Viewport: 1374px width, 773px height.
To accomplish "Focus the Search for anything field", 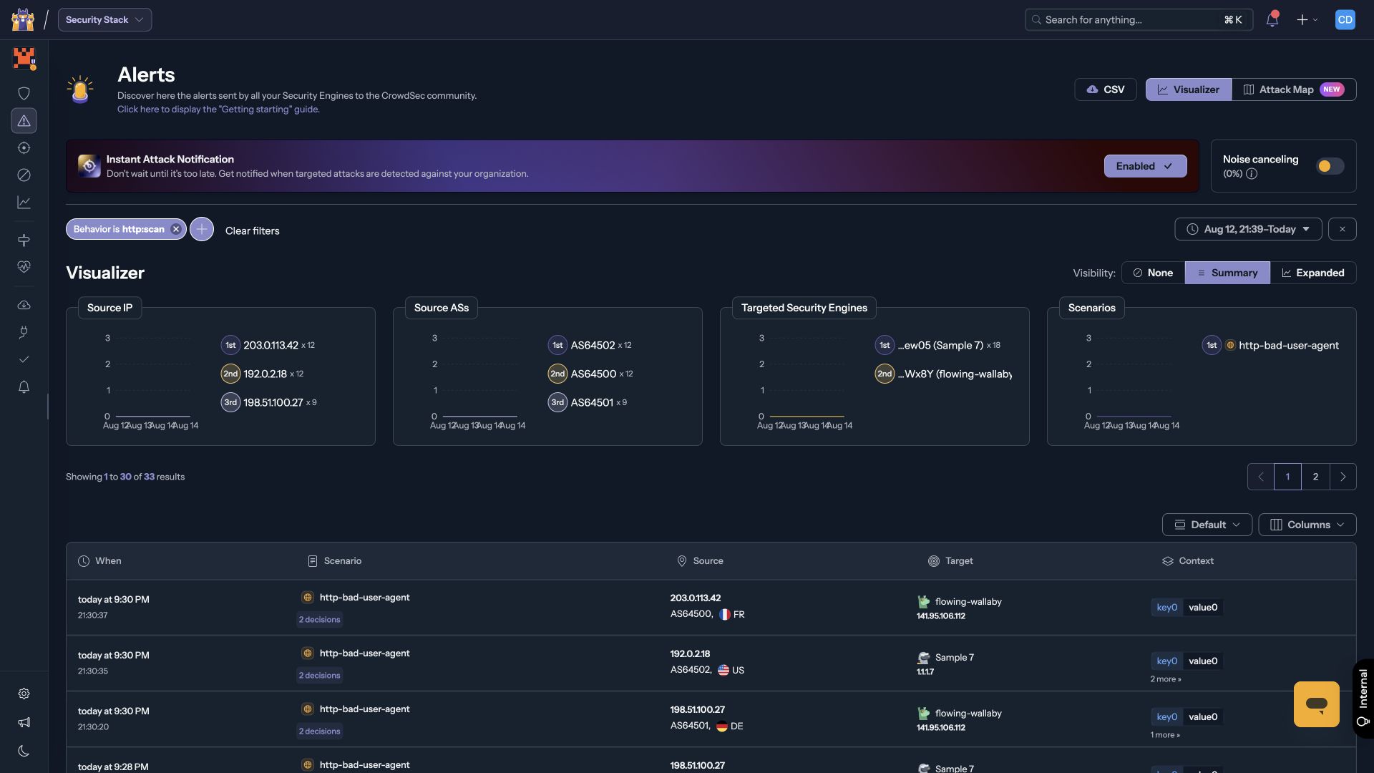I will click(x=1139, y=19).
